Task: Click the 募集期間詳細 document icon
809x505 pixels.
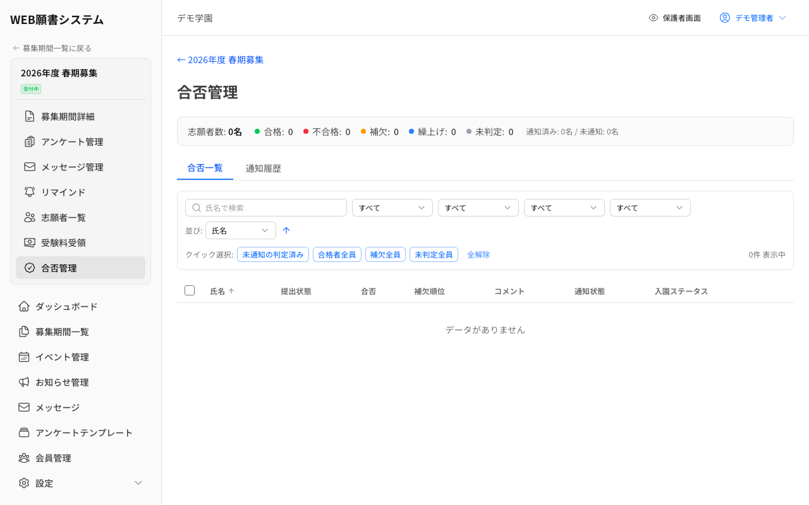Action: tap(30, 116)
